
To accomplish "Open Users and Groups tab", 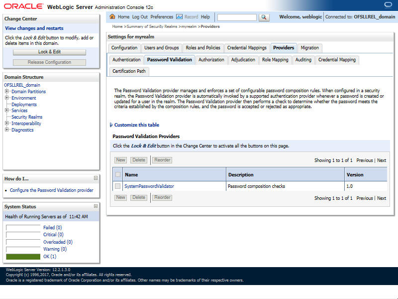I will pyautogui.click(x=161, y=48).
